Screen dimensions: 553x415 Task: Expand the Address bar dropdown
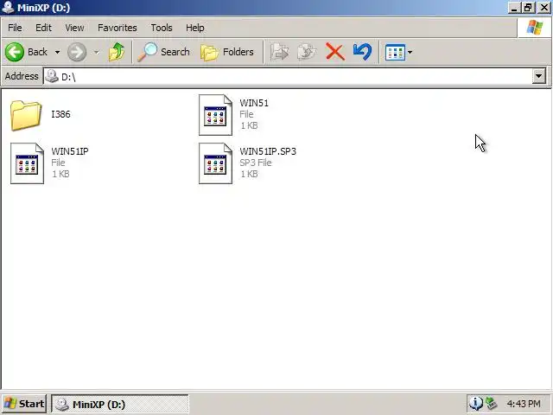(538, 76)
